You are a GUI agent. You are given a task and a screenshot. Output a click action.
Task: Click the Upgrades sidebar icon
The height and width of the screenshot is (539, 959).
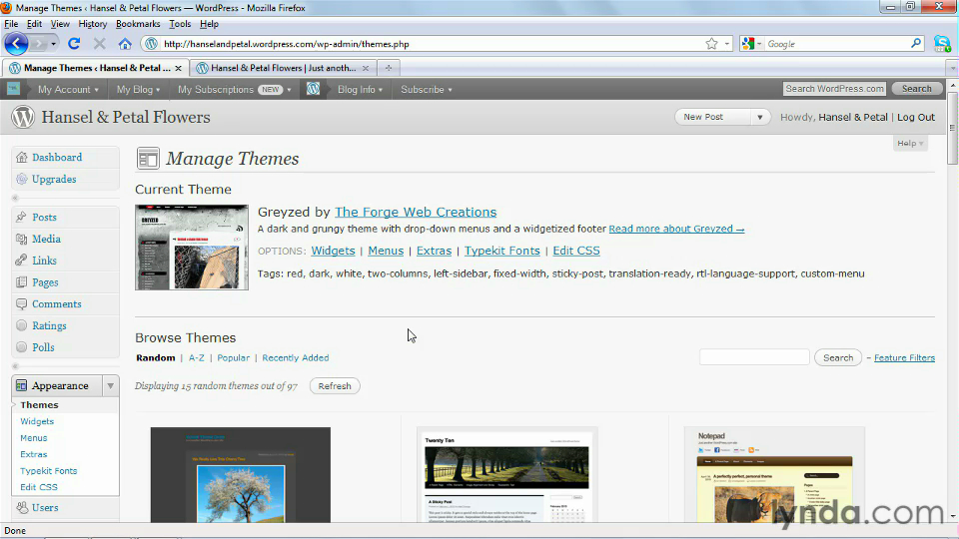pos(22,179)
